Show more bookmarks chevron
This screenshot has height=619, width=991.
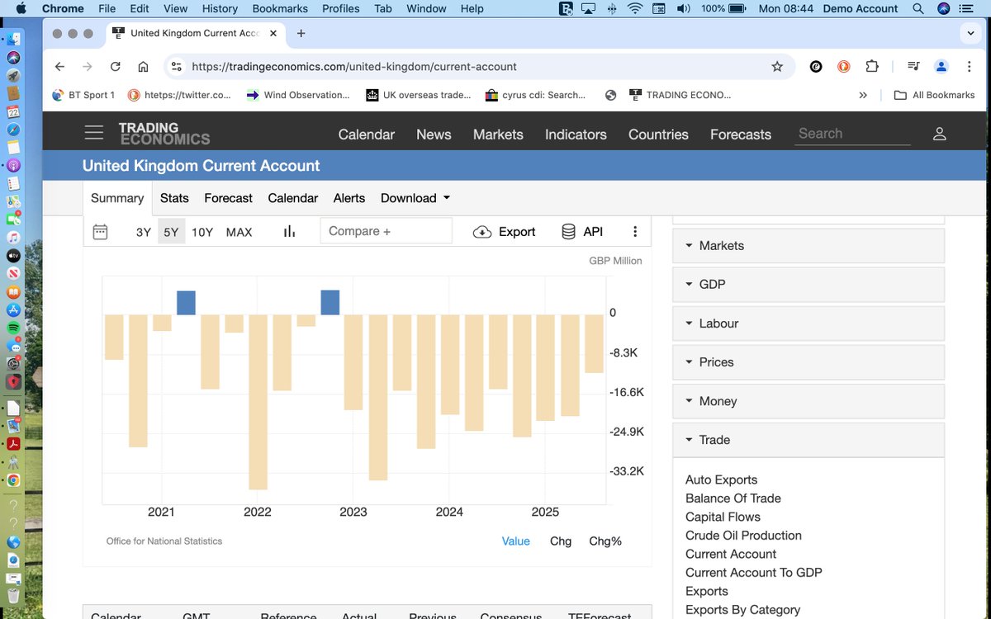(863, 95)
